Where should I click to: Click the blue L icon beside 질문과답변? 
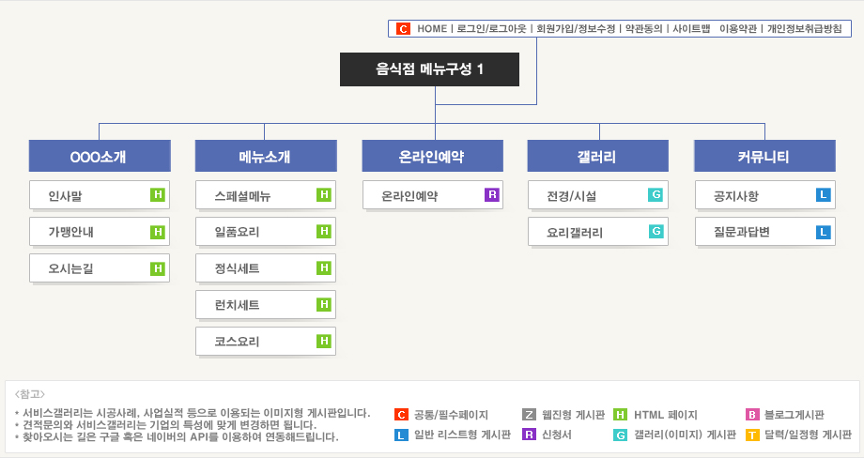824,232
